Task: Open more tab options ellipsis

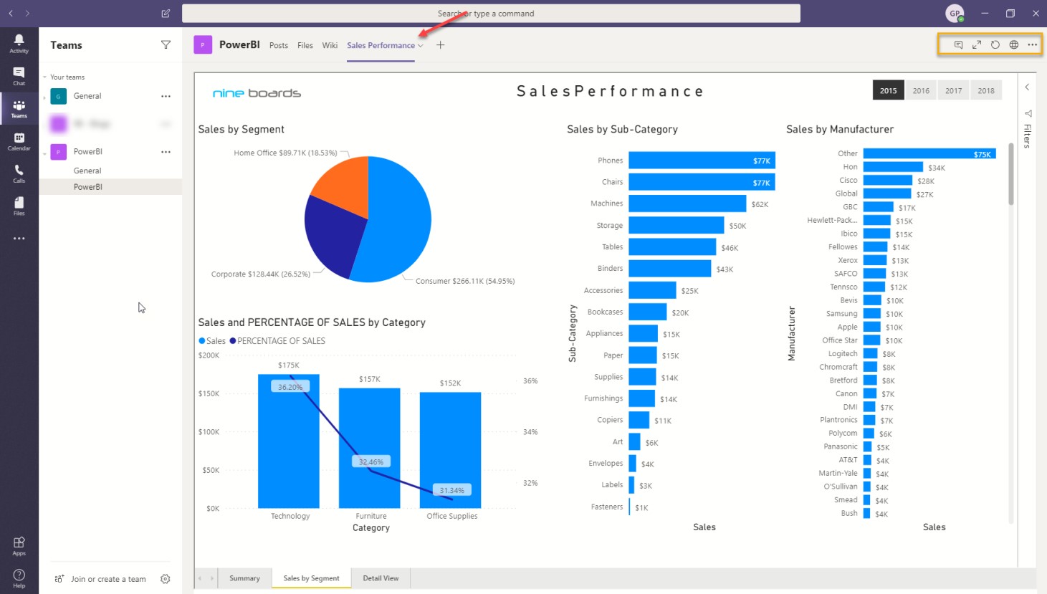Action: pos(1033,44)
